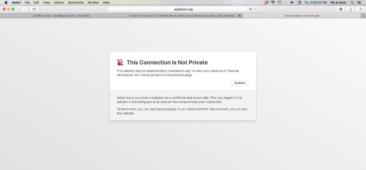366x170 pixels.
Task: Show all tabs overview icon
Action: (360, 9)
